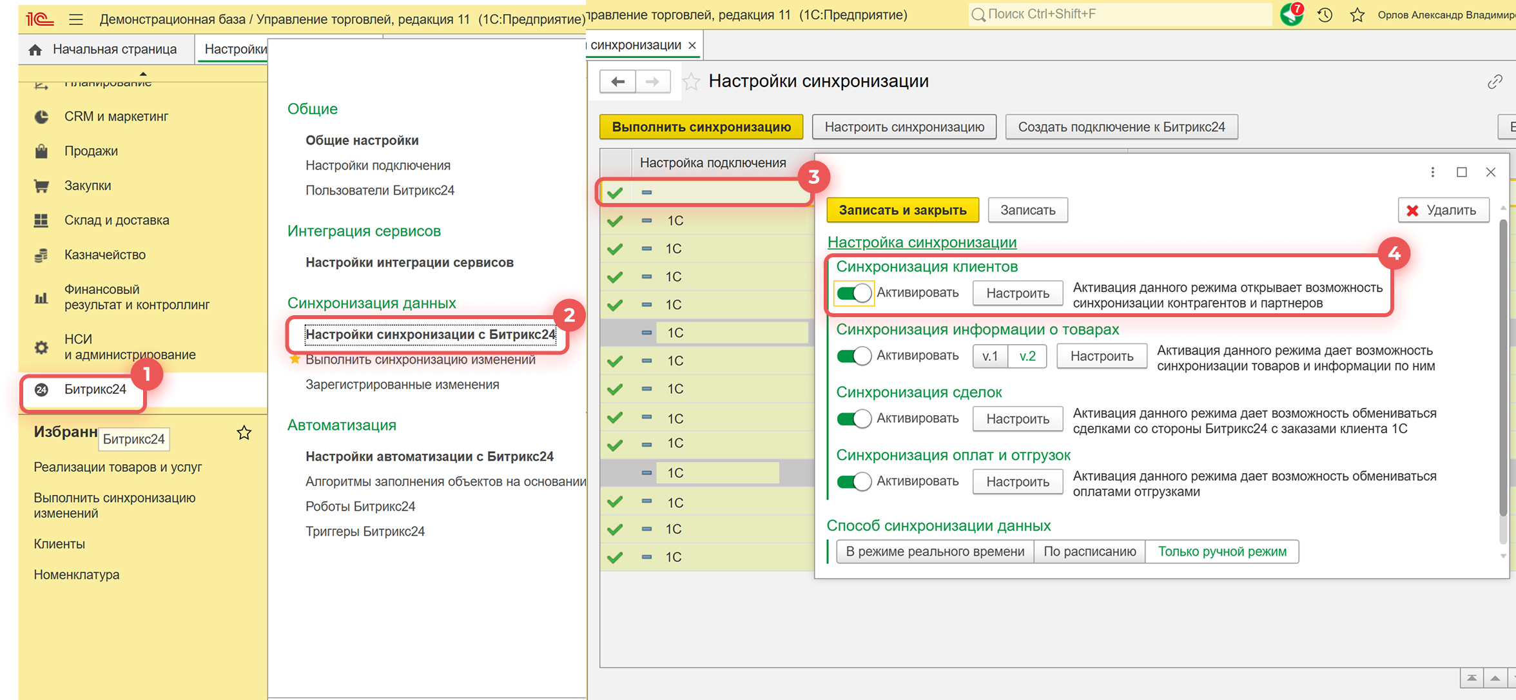The image size is (1516, 700).
Task: Select В режиме реального времени mode
Action: coord(935,552)
